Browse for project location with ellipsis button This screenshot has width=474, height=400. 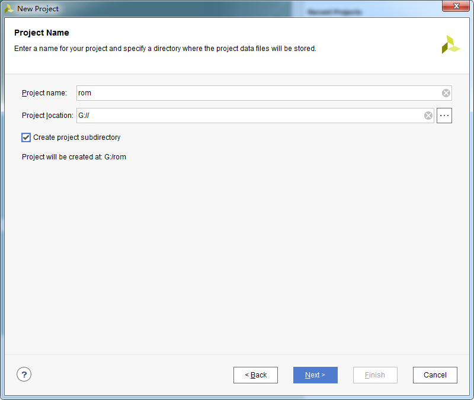pyautogui.click(x=444, y=116)
